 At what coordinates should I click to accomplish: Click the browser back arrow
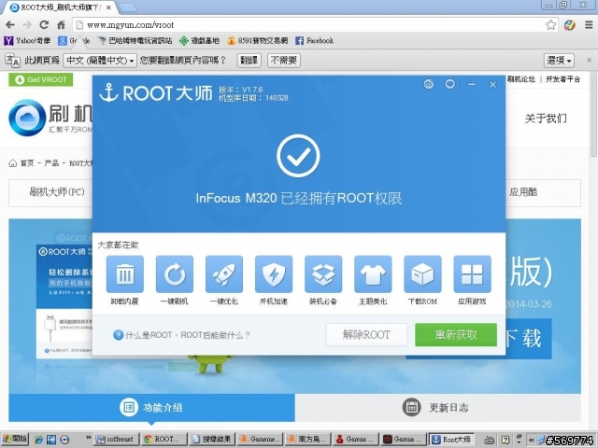pos(10,25)
